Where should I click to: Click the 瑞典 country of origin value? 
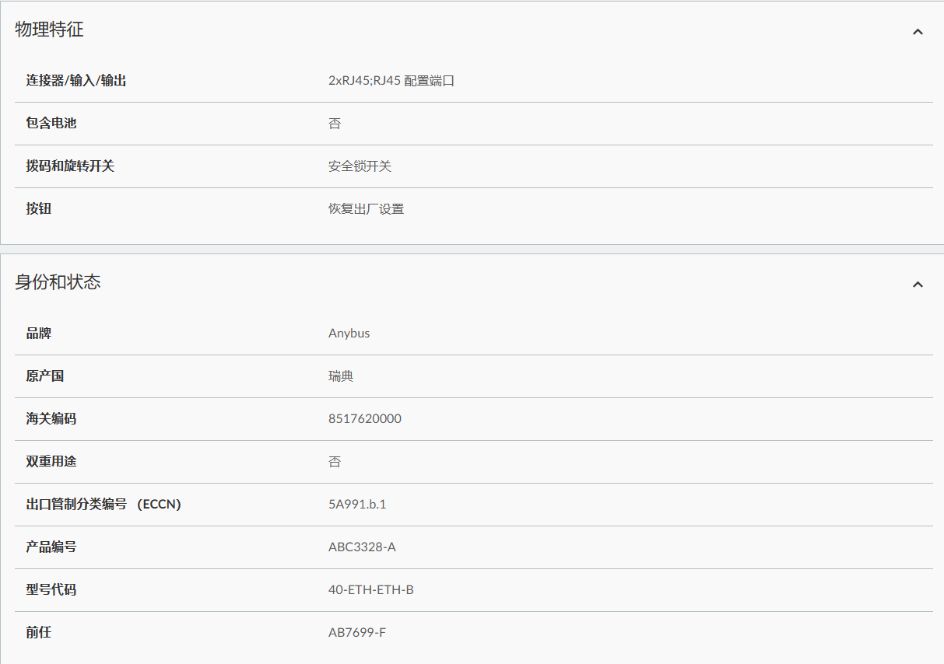[x=341, y=376]
